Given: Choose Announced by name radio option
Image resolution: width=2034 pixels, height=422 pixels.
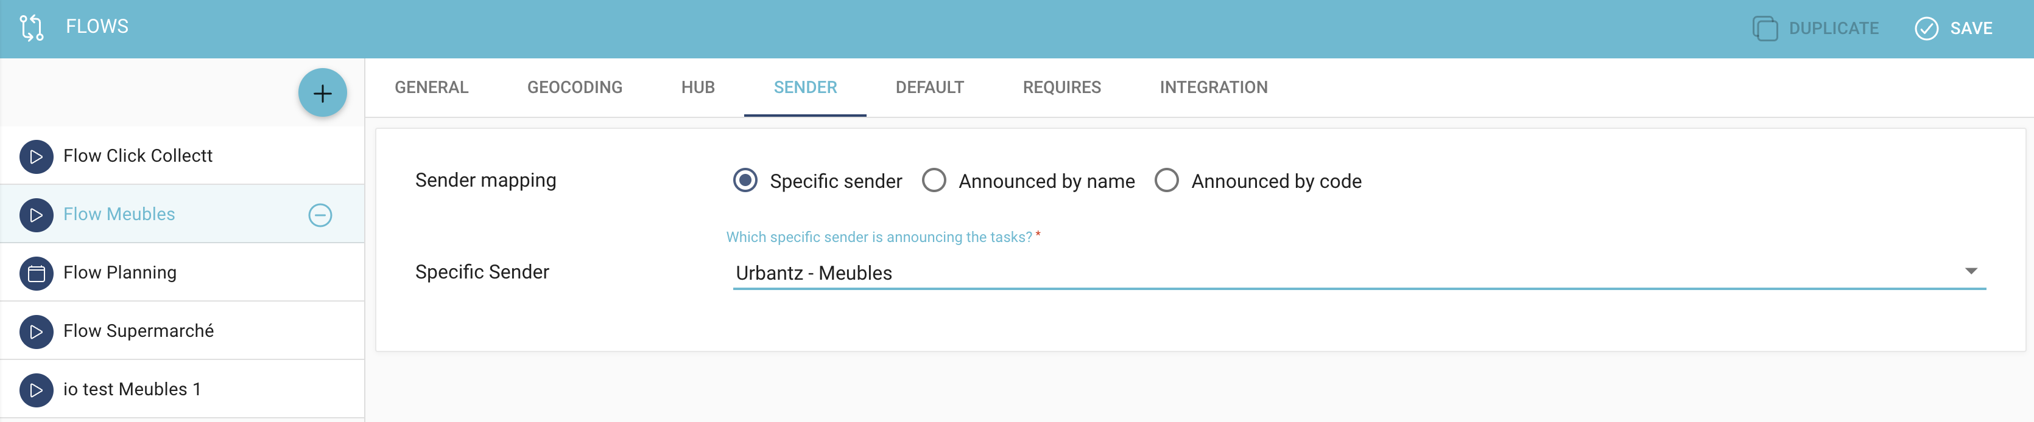Looking at the screenshot, I should (x=934, y=181).
